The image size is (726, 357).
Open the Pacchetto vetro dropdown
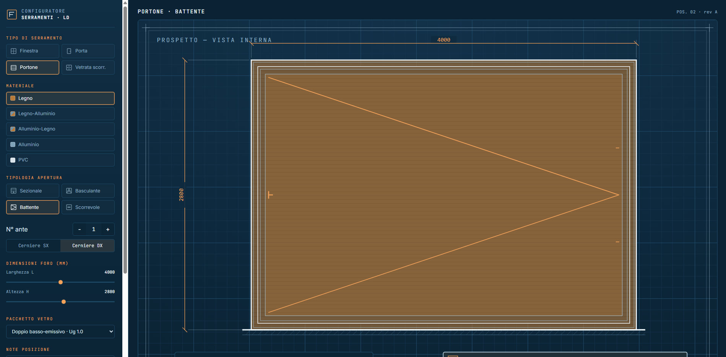pyautogui.click(x=60, y=332)
